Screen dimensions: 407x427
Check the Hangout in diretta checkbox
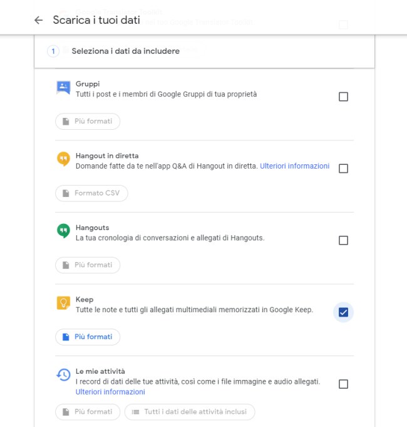click(343, 168)
